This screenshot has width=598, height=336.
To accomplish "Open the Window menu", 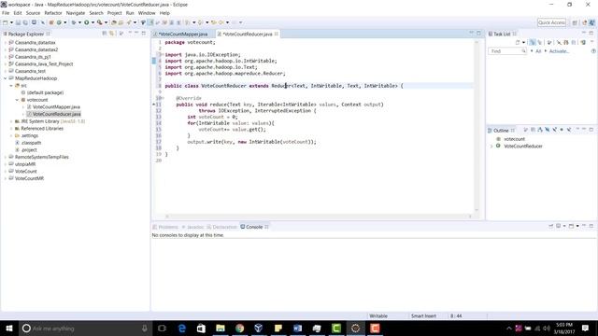I will click(x=147, y=13).
